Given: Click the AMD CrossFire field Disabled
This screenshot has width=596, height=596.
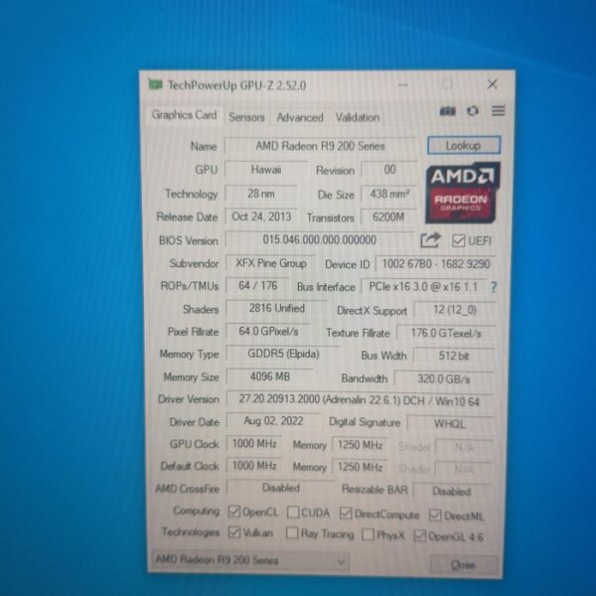Looking at the screenshot, I should (x=280, y=488).
